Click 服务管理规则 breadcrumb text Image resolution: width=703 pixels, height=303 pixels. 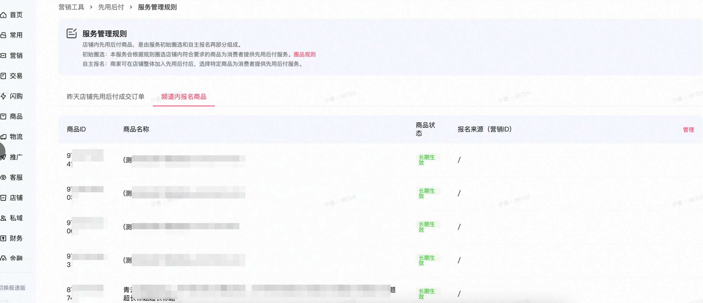[x=158, y=7]
